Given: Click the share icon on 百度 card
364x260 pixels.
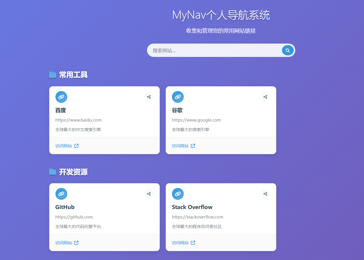Looking at the screenshot, I should [x=149, y=97].
